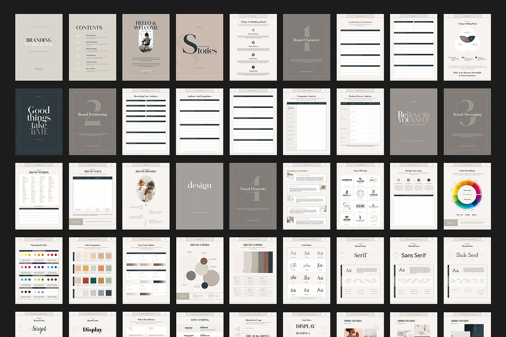Image resolution: width=506 pixels, height=337 pixels.
Task: Open the Brand Voice worksheet
Action: coord(93,196)
